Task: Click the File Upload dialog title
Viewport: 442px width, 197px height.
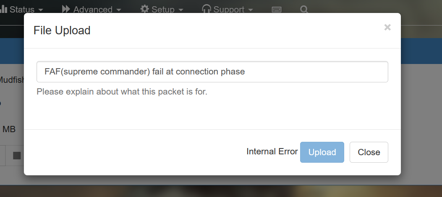Action: click(62, 31)
